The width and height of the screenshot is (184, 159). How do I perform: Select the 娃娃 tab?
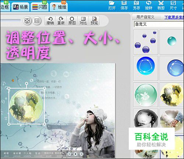click(x=59, y=7)
